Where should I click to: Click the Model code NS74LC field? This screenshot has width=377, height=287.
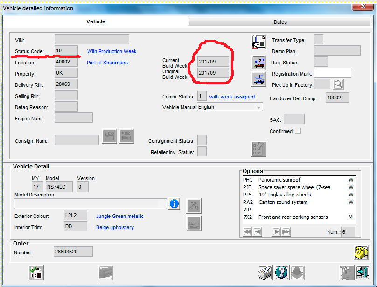point(59,187)
